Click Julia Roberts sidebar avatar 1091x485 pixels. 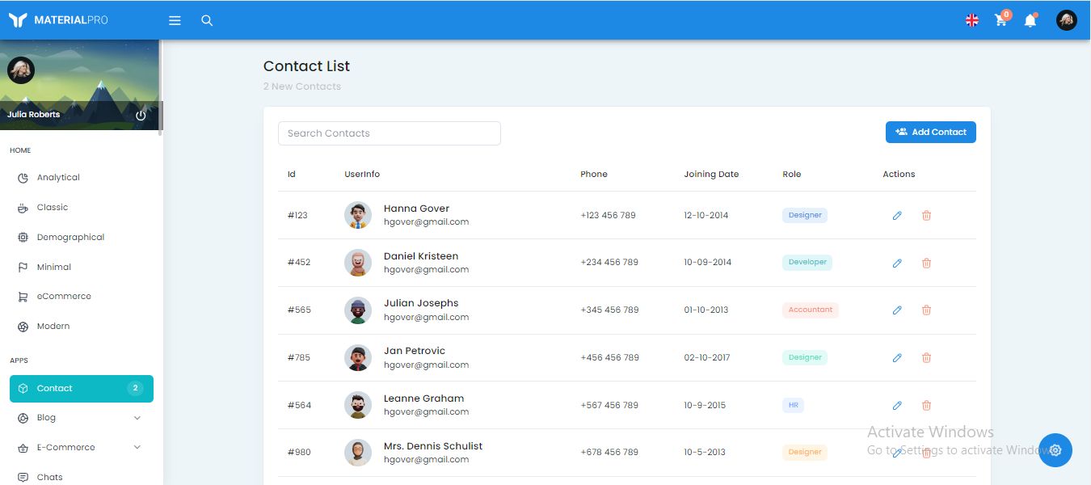click(21, 70)
